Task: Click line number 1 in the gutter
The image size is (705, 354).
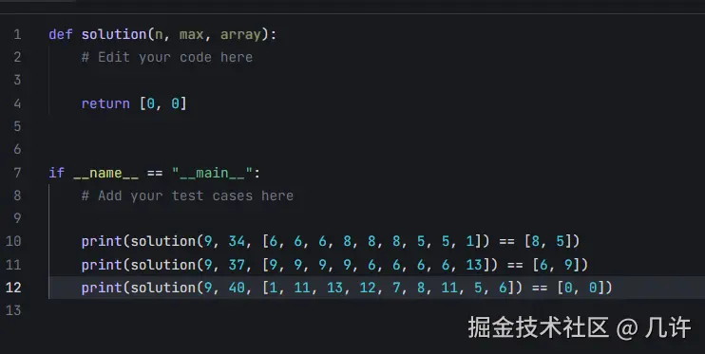Action: tap(17, 34)
